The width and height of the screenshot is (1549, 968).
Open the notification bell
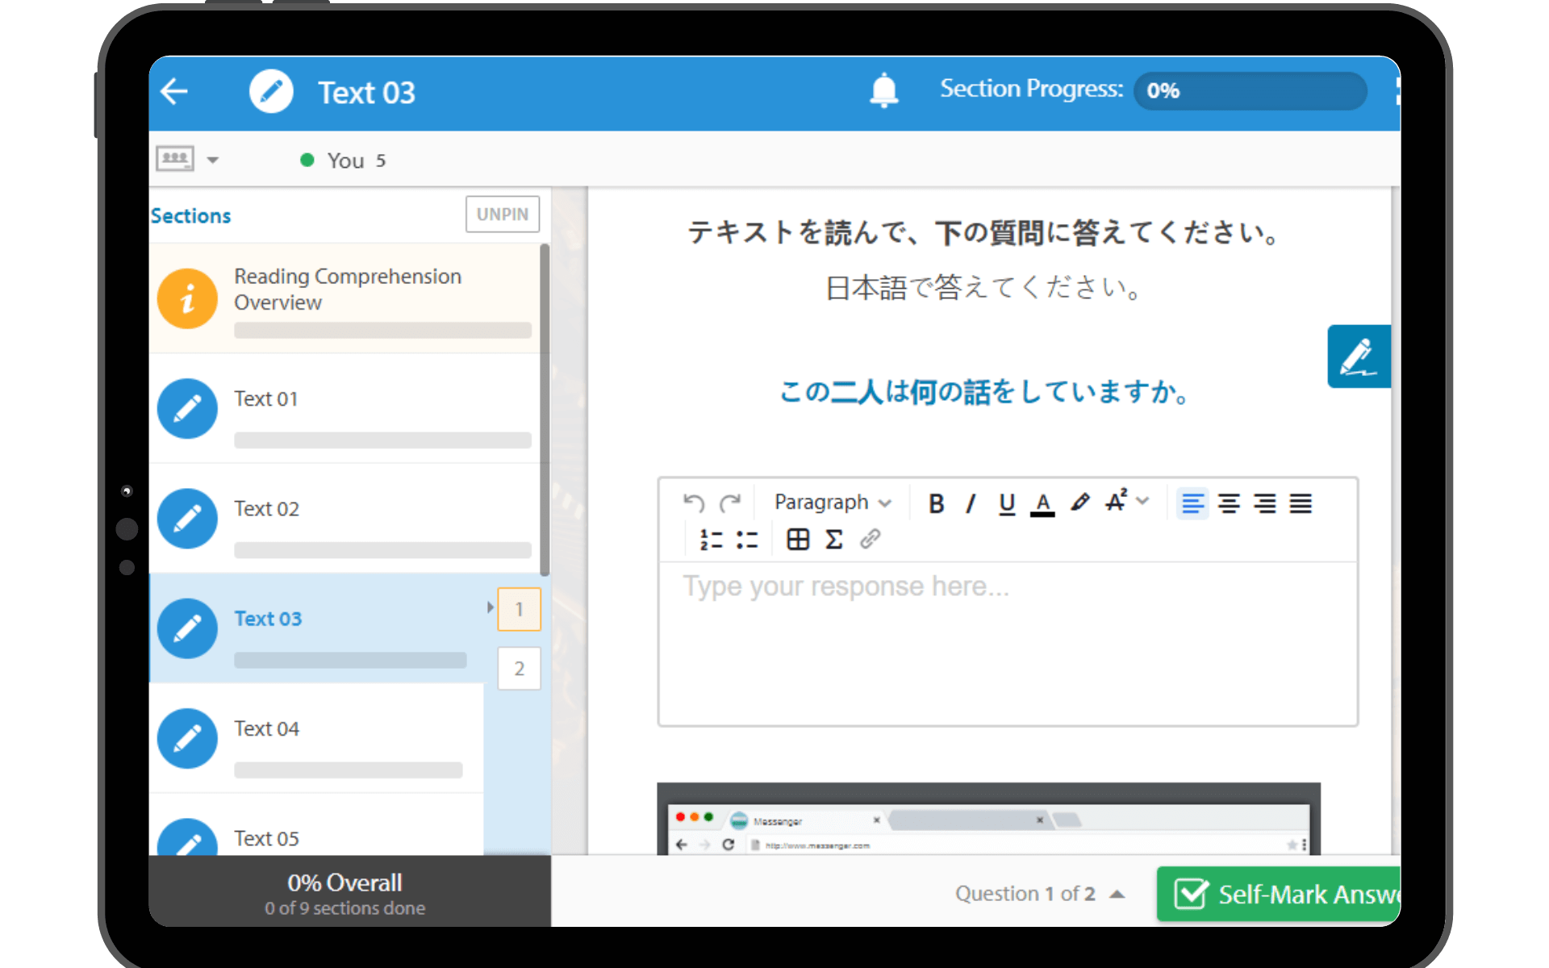coord(883,90)
